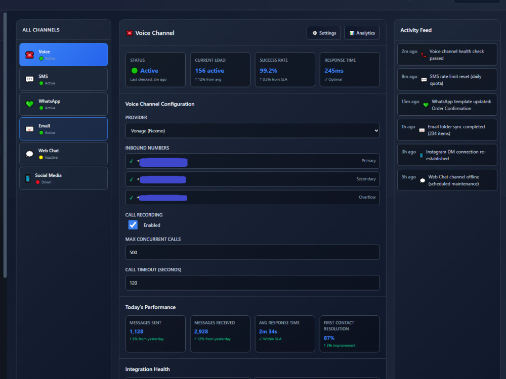Click phone icon in Instagram DM feed item
Image resolution: width=506 pixels, height=379 pixels.
click(421, 155)
